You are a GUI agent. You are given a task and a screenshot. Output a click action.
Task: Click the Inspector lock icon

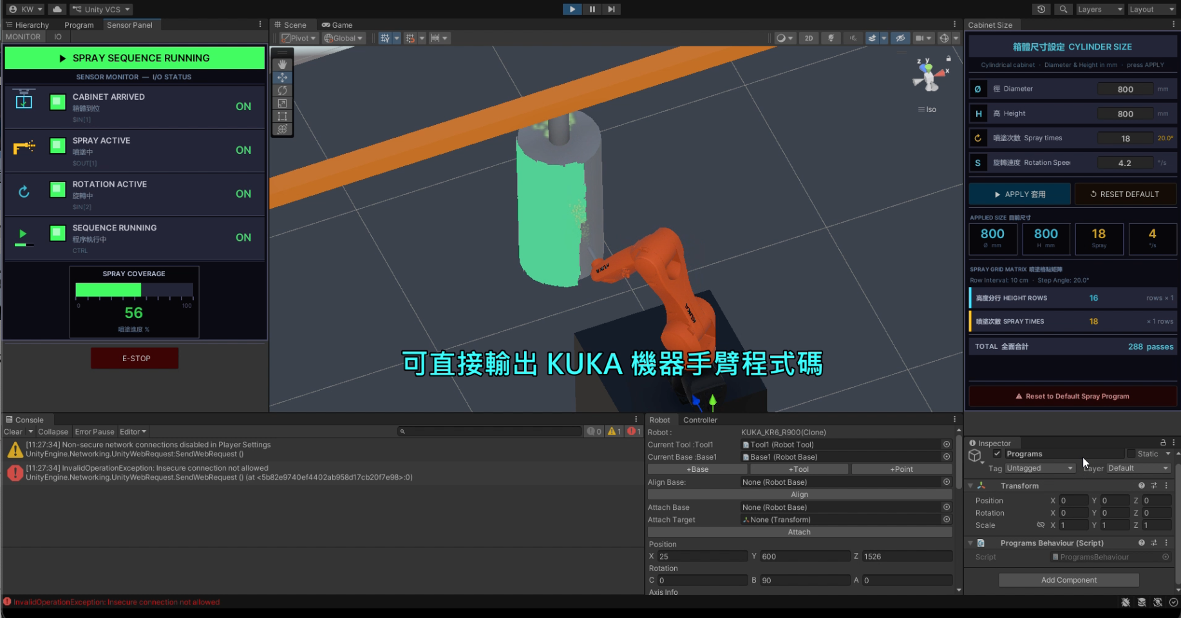[1163, 443]
